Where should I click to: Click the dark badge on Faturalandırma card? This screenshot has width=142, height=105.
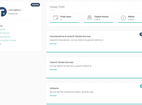click(141, 34)
